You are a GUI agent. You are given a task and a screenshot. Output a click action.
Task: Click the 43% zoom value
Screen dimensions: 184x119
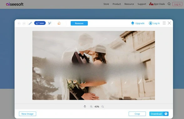(97, 106)
